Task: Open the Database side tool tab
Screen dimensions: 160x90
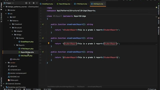Action: point(159,31)
